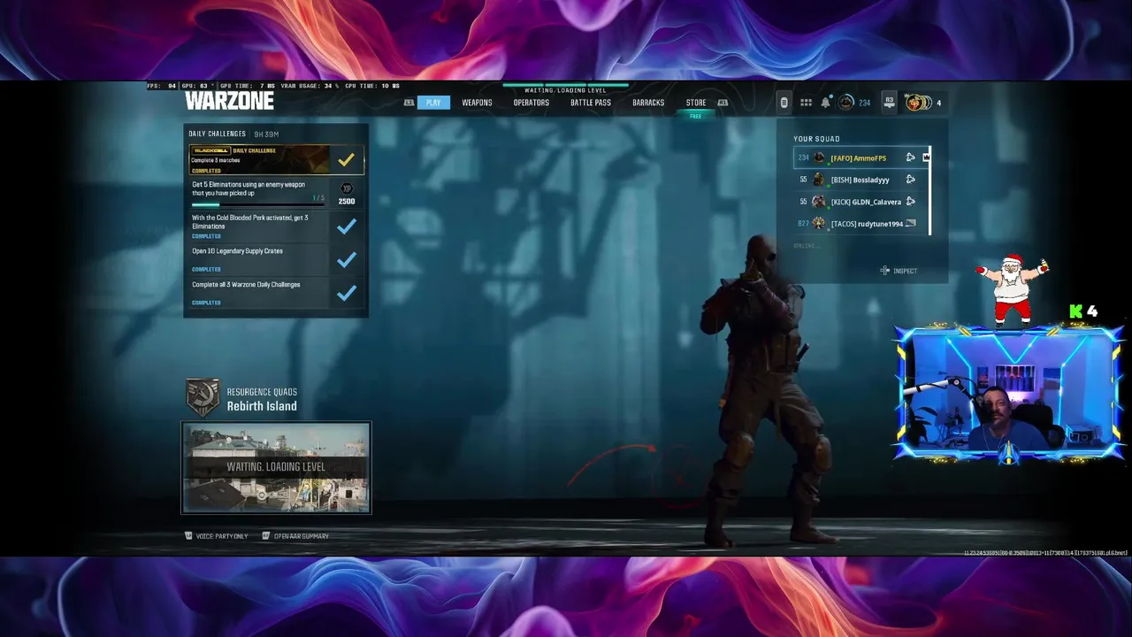The height and width of the screenshot is (637, 1132).
Task: Click the party leader crown icon
Action: (926, 157)
